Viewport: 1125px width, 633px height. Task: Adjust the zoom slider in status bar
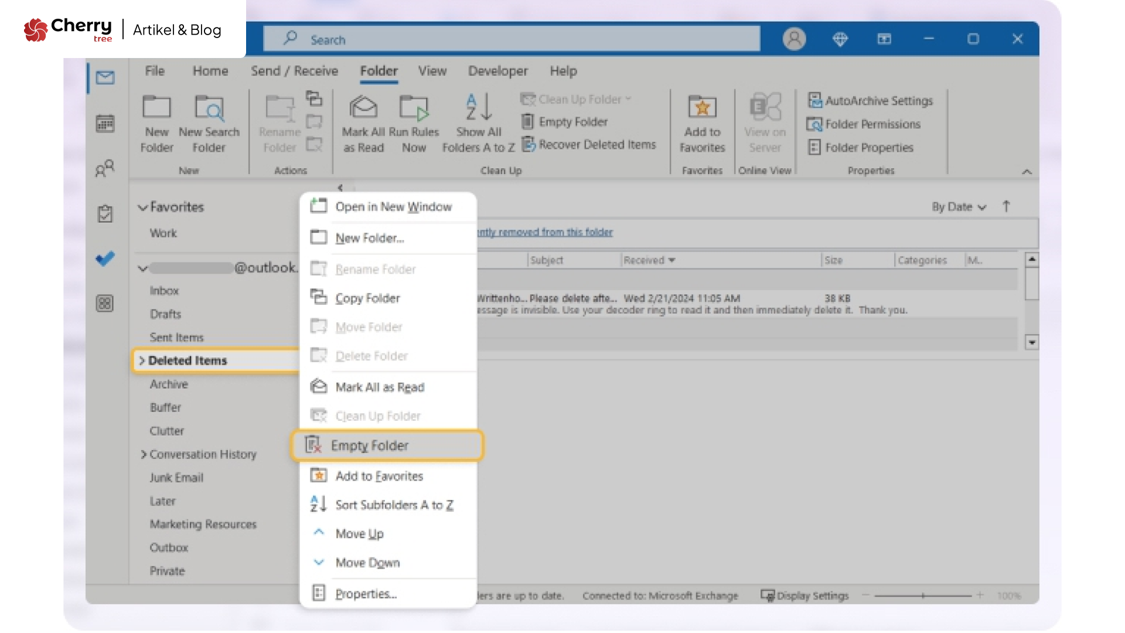coord(923,595)
